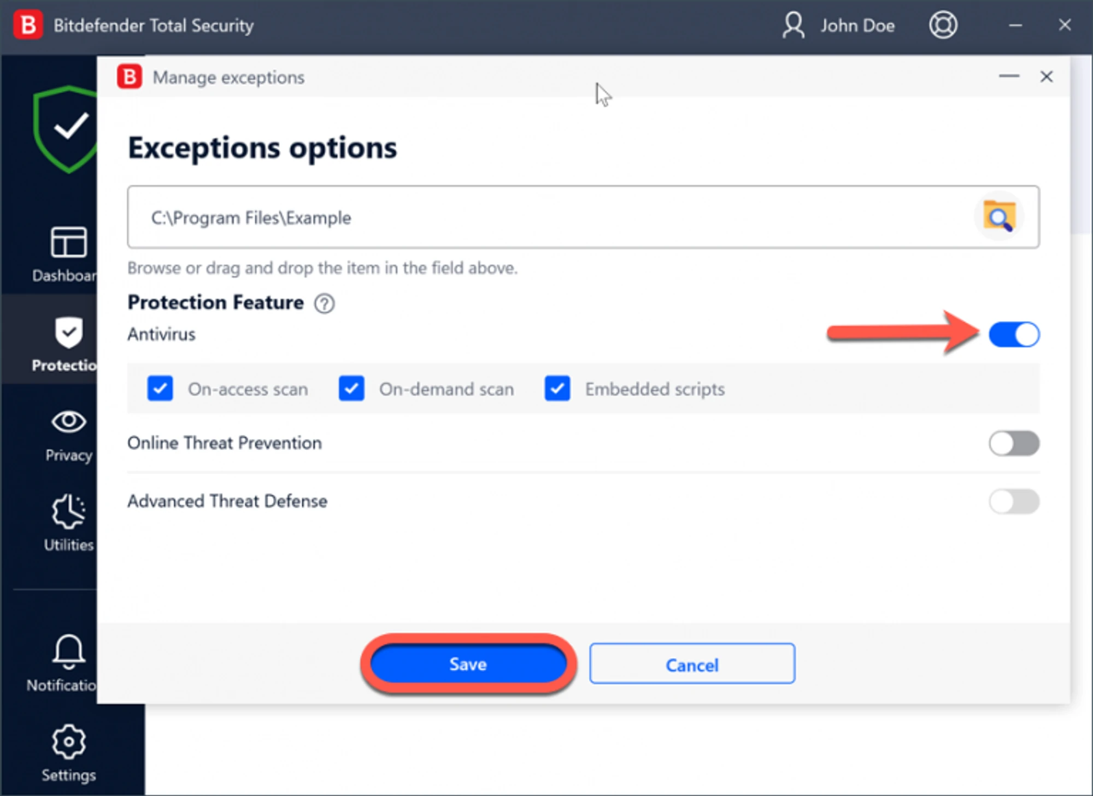Click the support lifebuoy icon
1093x796 pixels.
[943, 25]
